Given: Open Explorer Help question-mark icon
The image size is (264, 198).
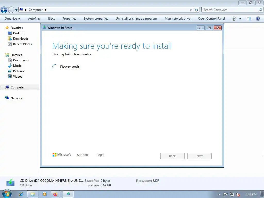Looking at the screenshot, I should pyautogui.click(x=258, y=19).
